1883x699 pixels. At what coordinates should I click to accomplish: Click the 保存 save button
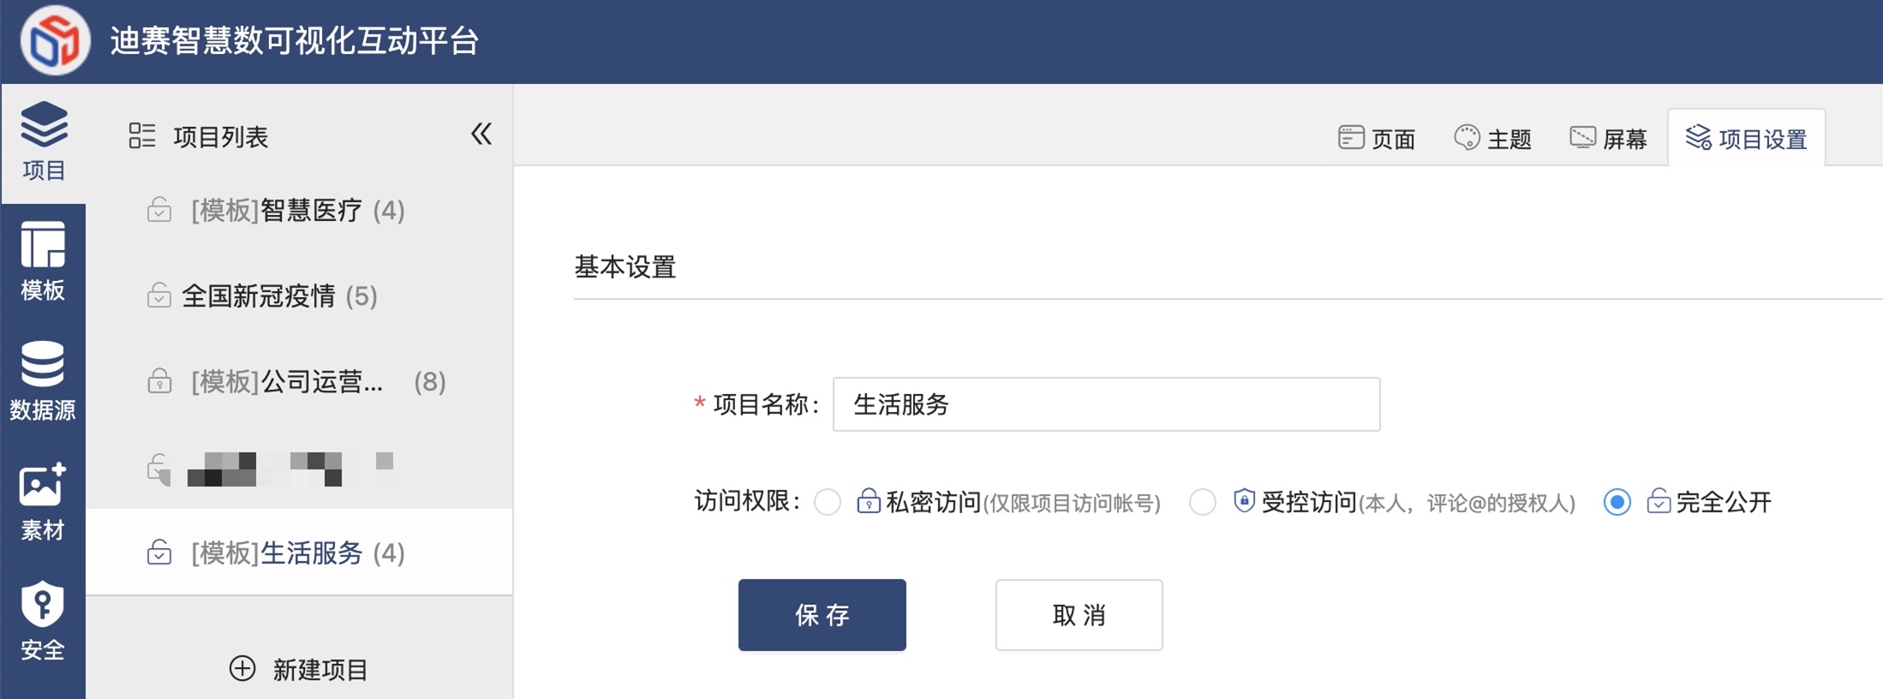tap(822, 614)
